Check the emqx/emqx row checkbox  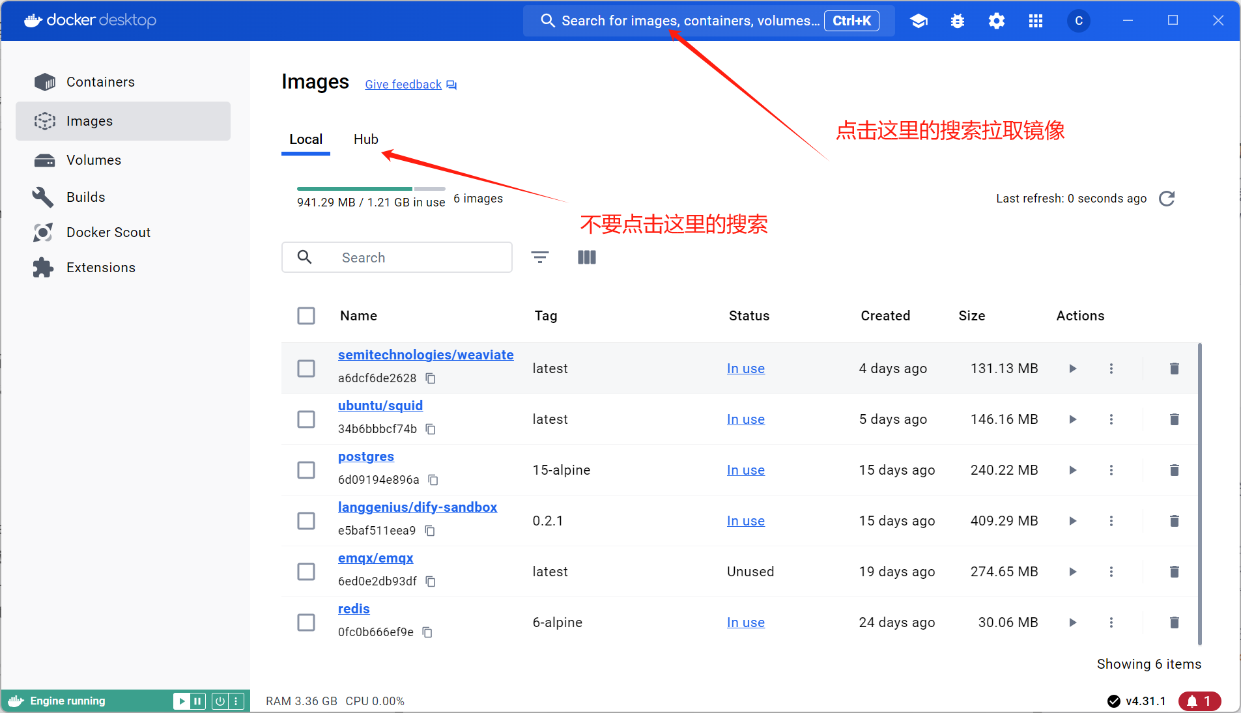pos(306,572)
